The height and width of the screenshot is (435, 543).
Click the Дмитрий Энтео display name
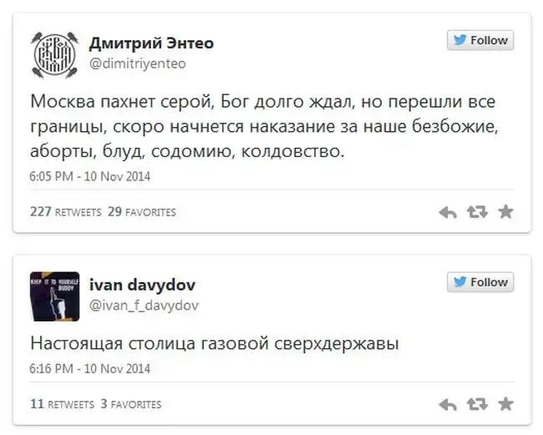click(153, 43)
